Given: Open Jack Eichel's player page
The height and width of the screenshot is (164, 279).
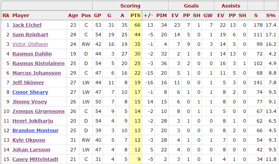Looking at the screenshot, I should (x=27, y=25).
